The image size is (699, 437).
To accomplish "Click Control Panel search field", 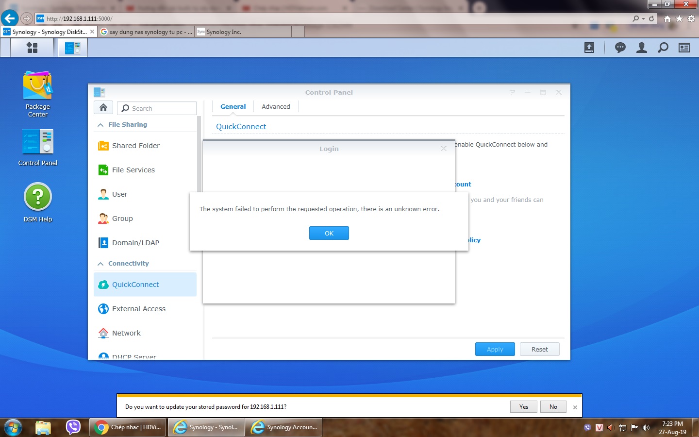I will (x=157, y=108).
